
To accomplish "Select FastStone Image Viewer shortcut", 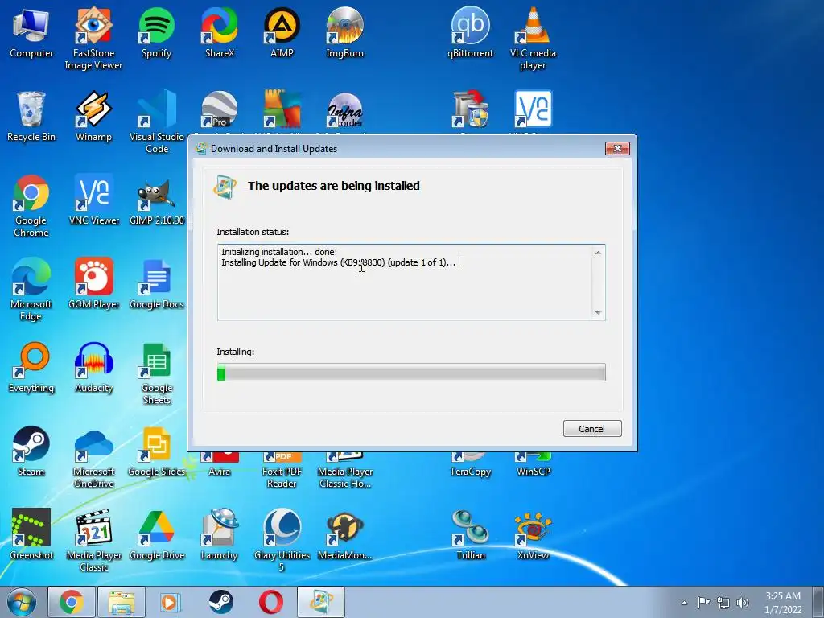I will click(x=93, y=39).
